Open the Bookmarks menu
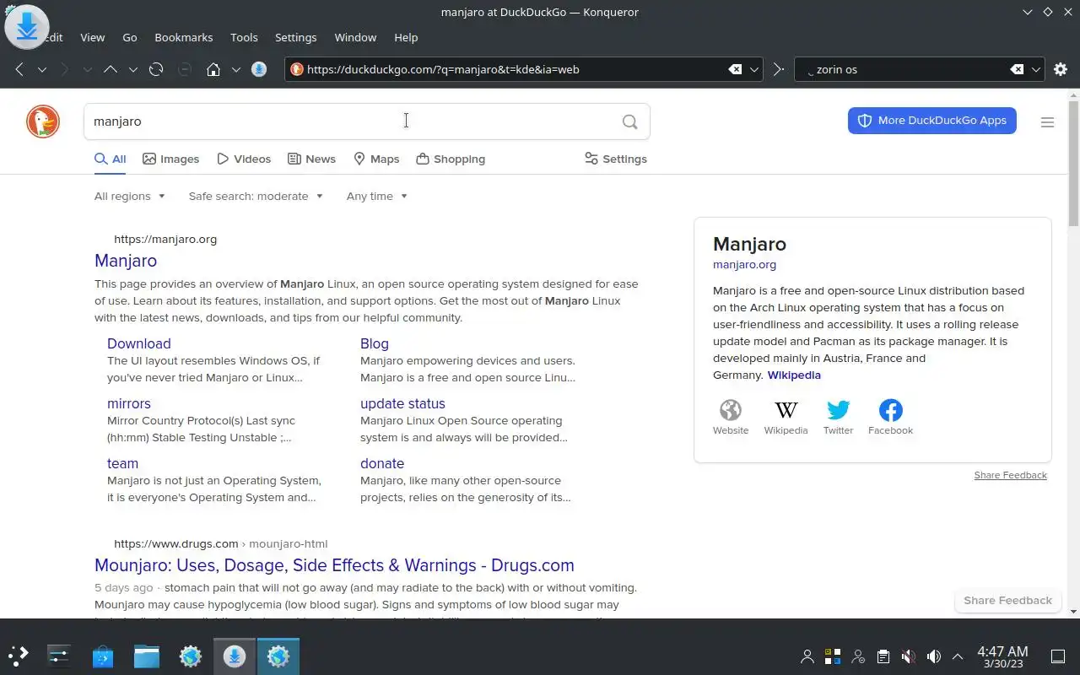 (184, 37)
